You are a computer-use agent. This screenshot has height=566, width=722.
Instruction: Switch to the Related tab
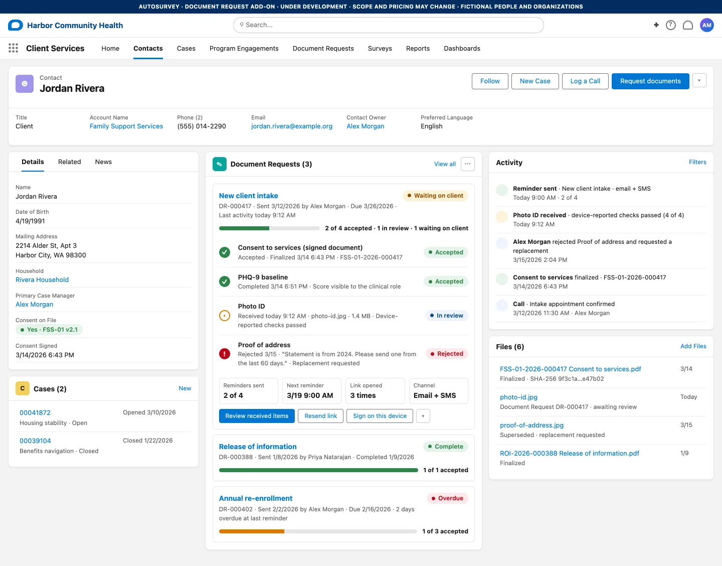70,162
